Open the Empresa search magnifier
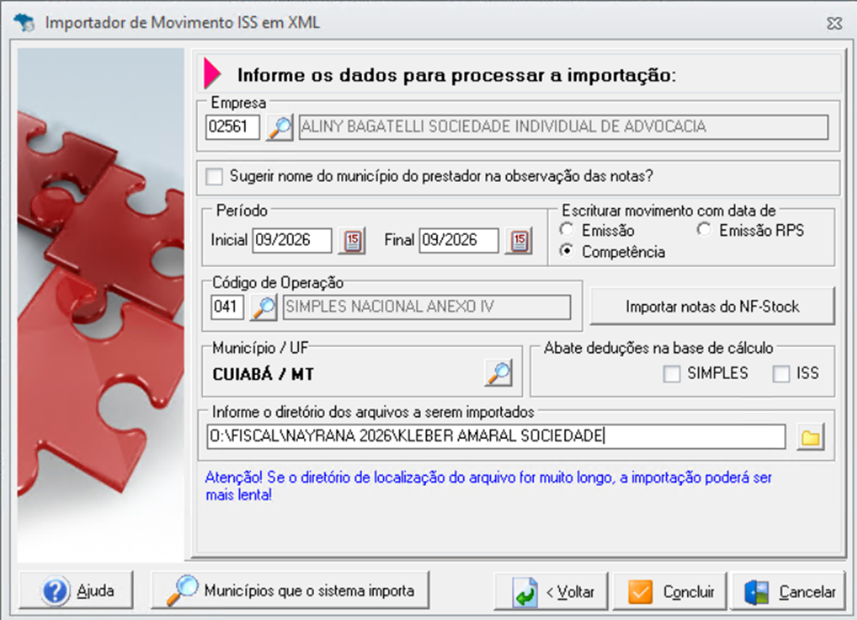This screenshot has width=857, height=620. (x=280, y=127)
